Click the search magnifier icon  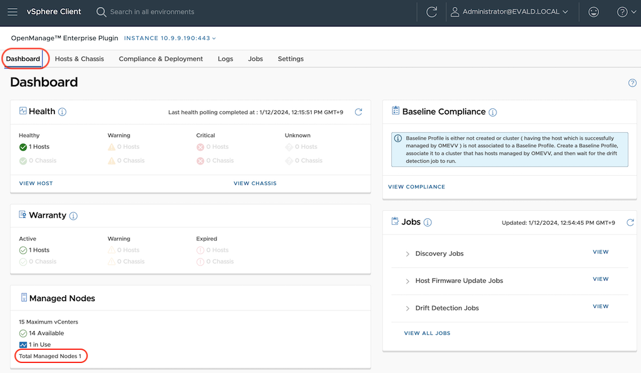[x=101, y=12]
